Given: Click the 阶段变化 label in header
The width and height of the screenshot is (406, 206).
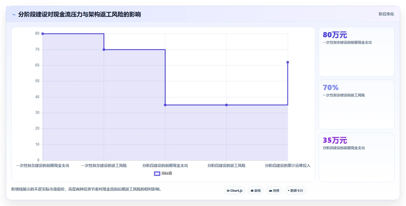Looking at the screenshot, I should (386, 14).
